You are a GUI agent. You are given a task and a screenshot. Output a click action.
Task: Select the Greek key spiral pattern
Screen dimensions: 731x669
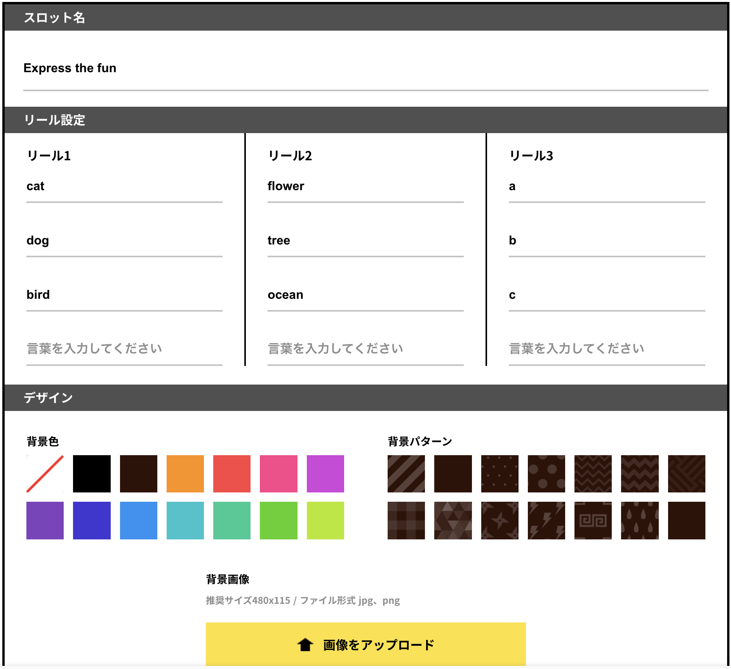(593, 520)
